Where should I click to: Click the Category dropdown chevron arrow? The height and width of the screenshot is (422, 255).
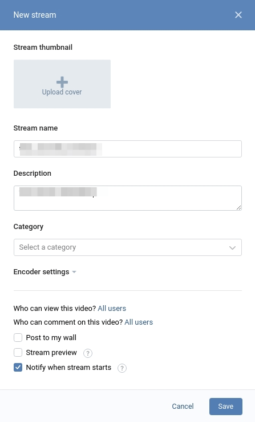click(x=232, y=247)
